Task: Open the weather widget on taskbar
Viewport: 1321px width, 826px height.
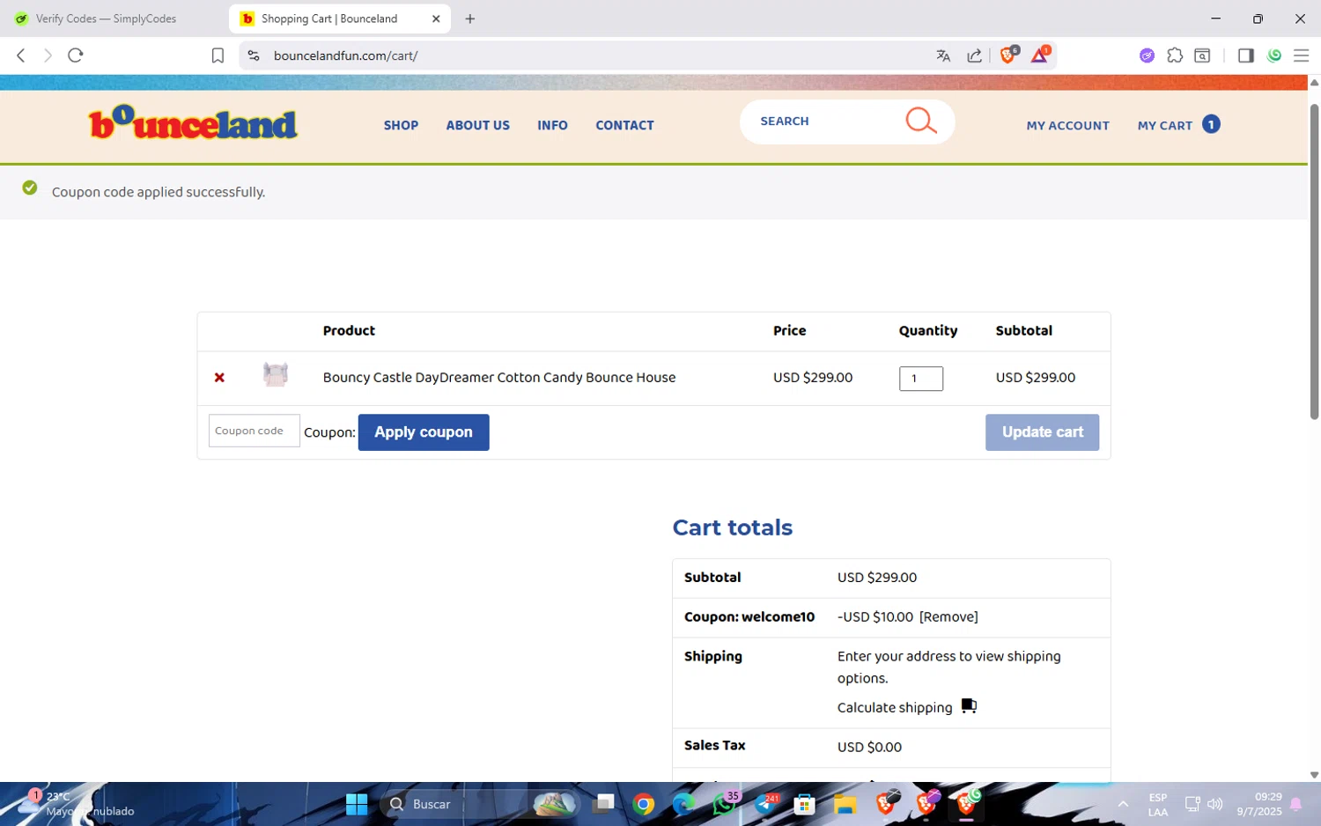Action: coord(75,803)
